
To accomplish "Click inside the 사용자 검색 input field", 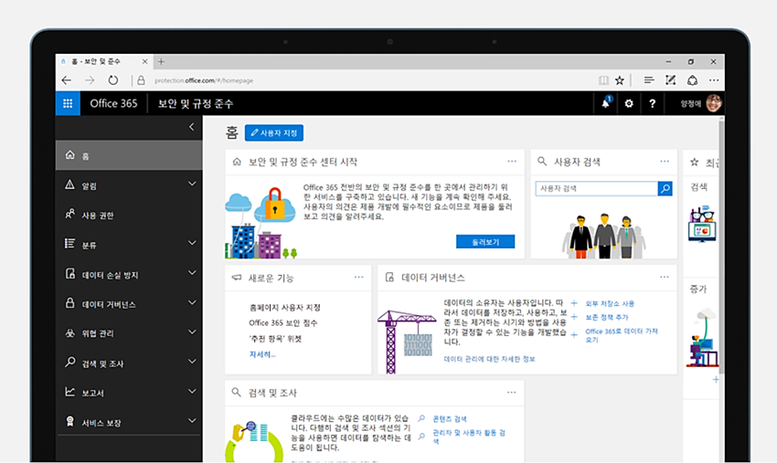I will 596,188.
